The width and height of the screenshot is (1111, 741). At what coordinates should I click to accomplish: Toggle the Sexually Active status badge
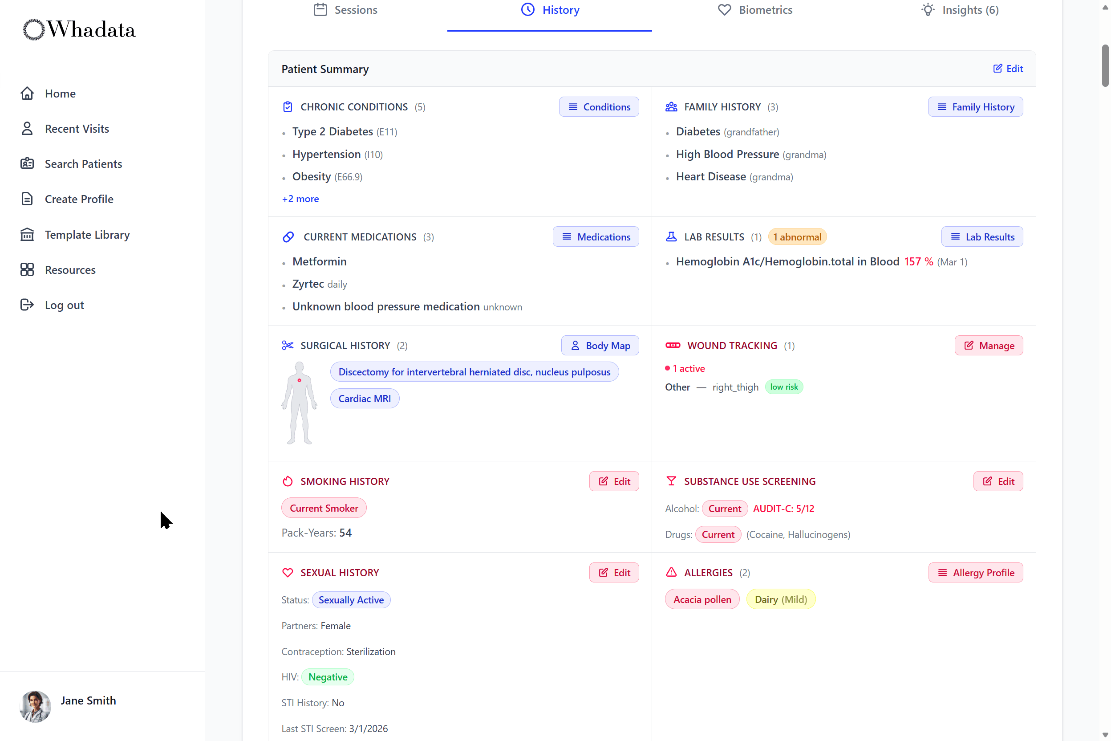351,599
